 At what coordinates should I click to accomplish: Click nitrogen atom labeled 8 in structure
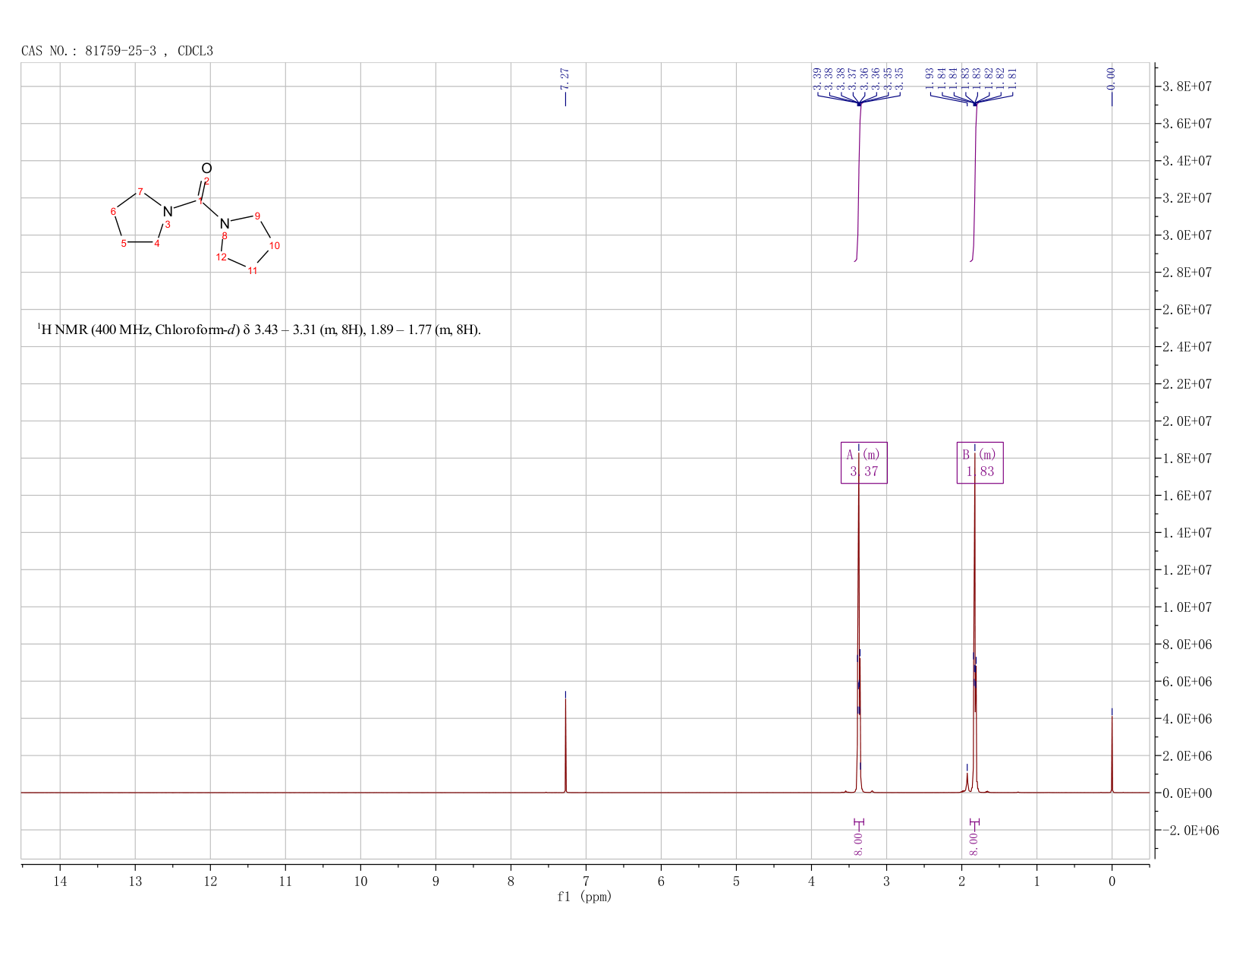(224, 224)
